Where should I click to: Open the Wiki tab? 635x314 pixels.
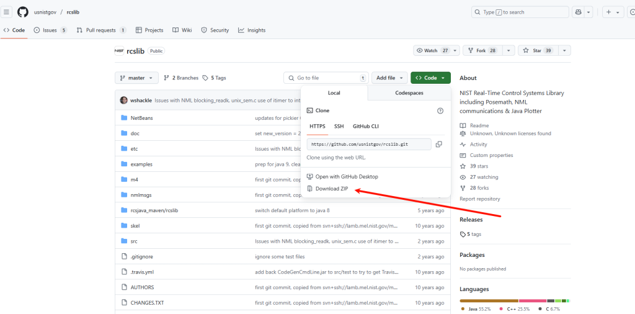click(182, 30)
